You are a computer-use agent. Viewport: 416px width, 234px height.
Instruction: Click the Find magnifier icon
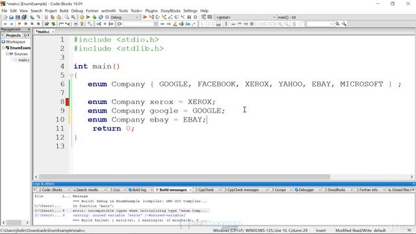pos(67,18)
